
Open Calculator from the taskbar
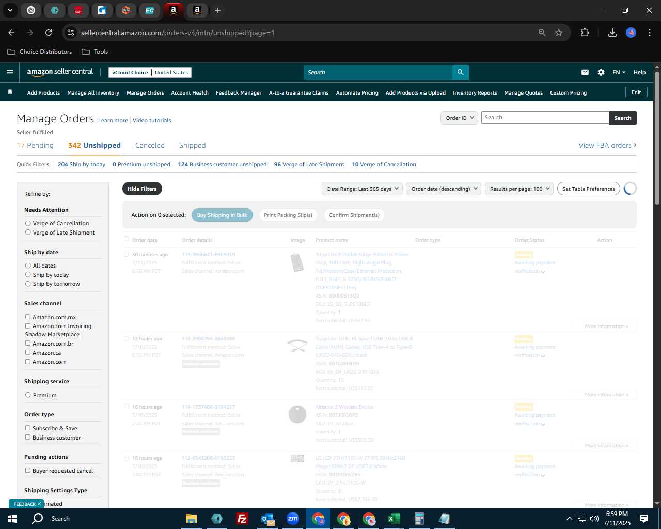point(419,519)
